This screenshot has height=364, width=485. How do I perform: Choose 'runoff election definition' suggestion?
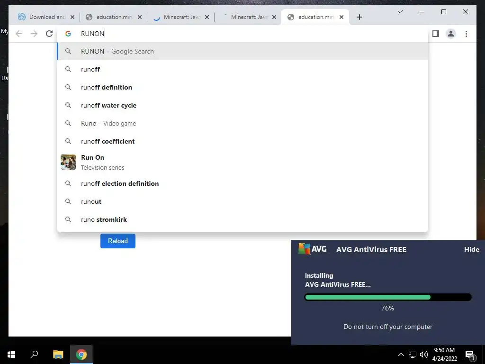[243, 183]
